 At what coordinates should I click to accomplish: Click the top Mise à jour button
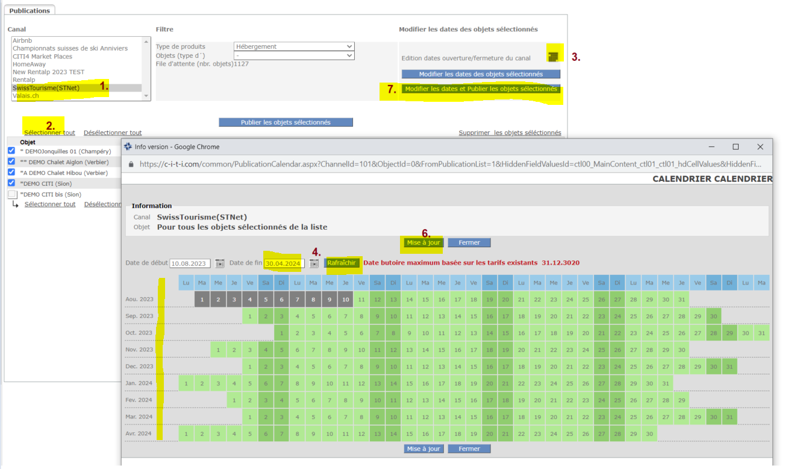pyautogui.click(x=424, y=242)
